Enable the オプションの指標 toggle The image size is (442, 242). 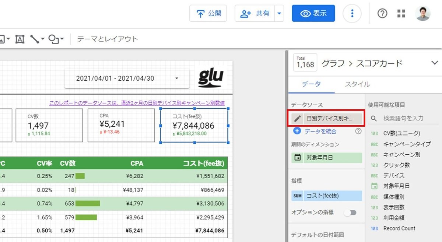click(350, 213)
